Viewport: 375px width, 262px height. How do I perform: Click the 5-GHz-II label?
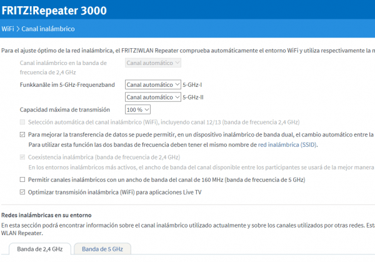point(193,97)
